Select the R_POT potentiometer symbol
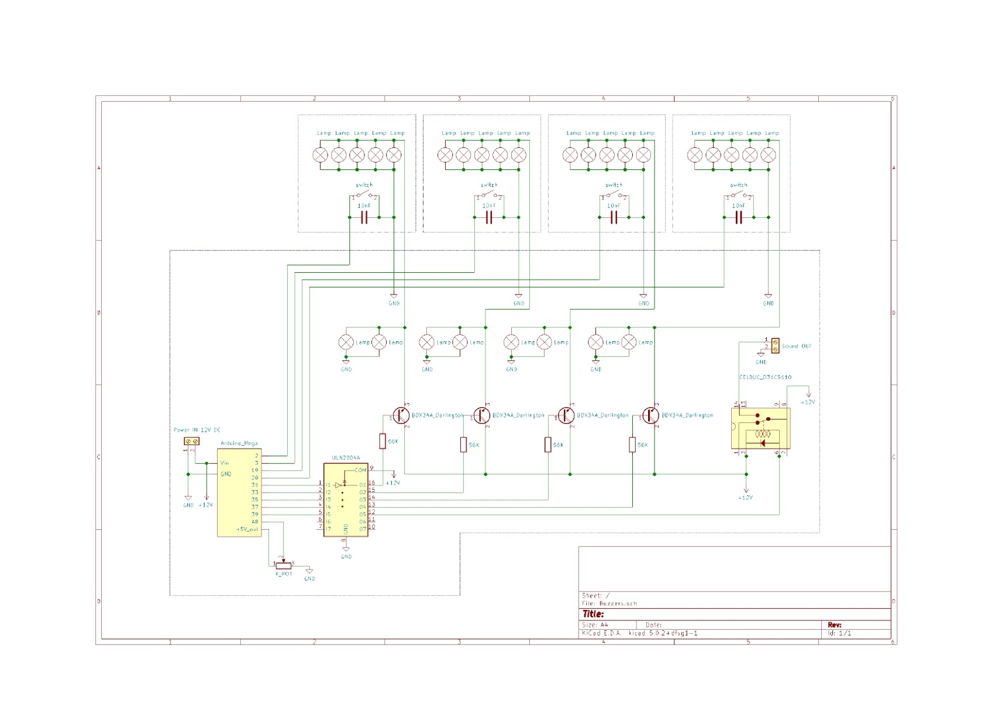 [284, 565]
